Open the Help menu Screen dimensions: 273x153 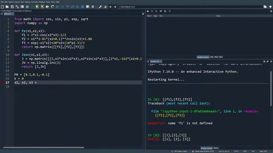(x=58, y=2)
